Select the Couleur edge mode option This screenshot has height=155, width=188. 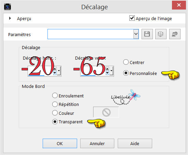pyautogui.click(x=55, y=113)
